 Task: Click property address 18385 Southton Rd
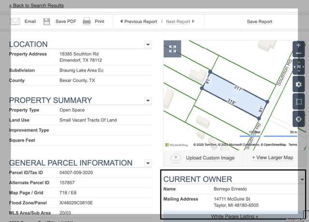(79, 54)
